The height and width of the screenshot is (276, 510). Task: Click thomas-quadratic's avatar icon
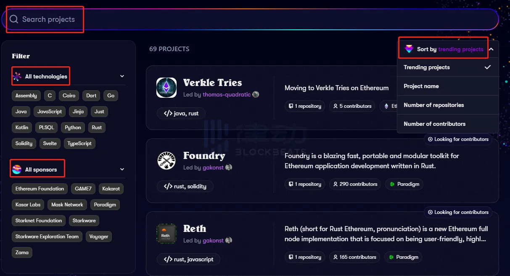pos(256,95)
